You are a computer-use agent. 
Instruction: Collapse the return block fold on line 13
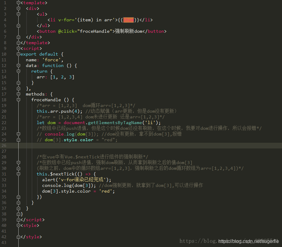[18, 71]
